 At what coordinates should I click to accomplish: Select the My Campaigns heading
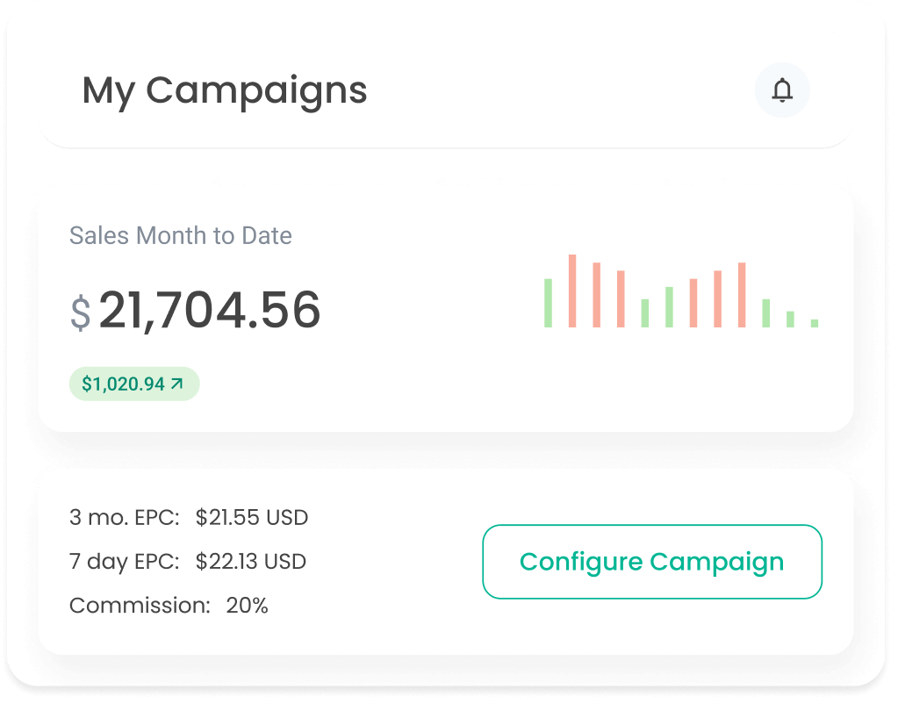pyautogui.click(x=225, y=90)
